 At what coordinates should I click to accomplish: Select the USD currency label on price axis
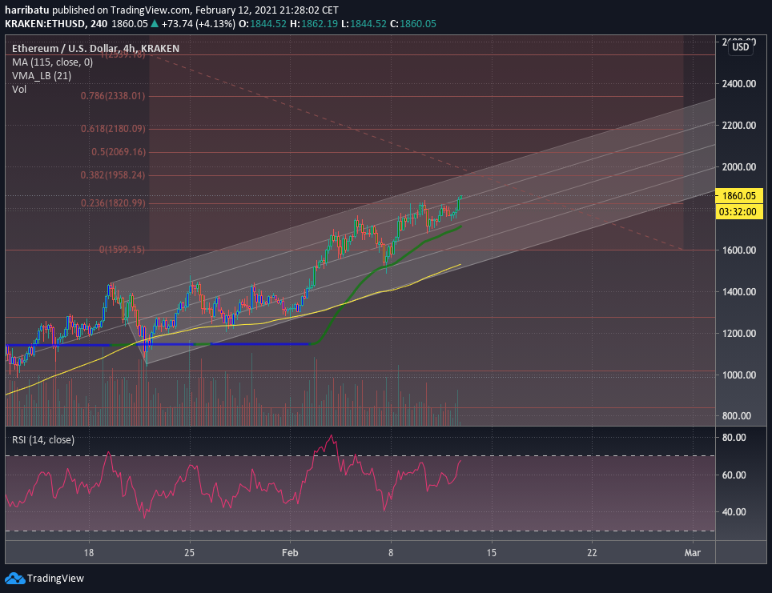click(x=741, y=47)
